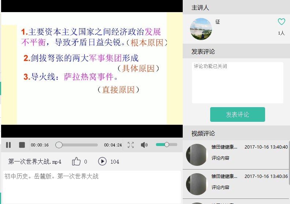Adjust the green volume slider
This screenshot has height=204, width=290.
pyautogui.click(x=167, y=145)
